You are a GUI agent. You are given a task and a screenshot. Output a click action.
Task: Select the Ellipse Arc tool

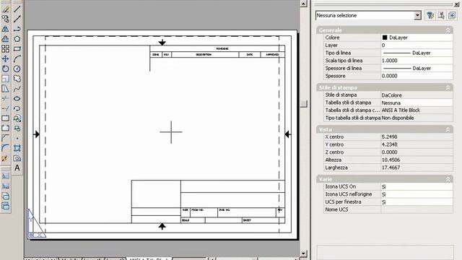click(17, 108)
